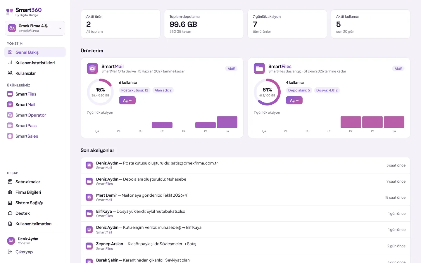Open the Elif Kaya Dosya yüklendi row
The height and width of the screenshot is (263, 421).
(246, 214)
